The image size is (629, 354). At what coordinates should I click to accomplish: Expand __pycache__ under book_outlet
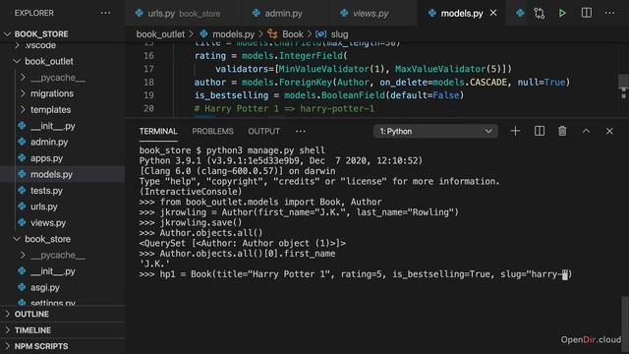[x=23, y=78]
